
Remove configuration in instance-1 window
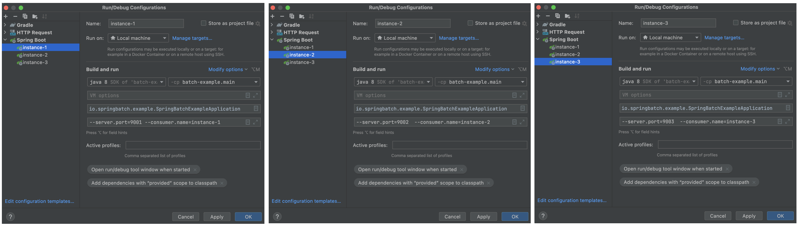click(x=15, y=17)
